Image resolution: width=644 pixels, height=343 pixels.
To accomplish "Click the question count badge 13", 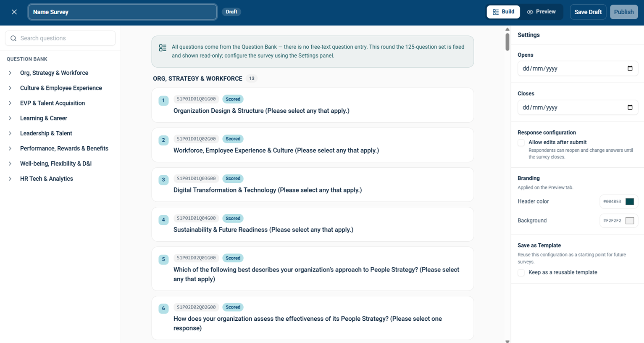I will click(x=252, y=79).
